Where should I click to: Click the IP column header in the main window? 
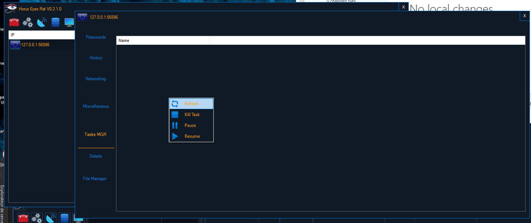click(x=41, y=35)
